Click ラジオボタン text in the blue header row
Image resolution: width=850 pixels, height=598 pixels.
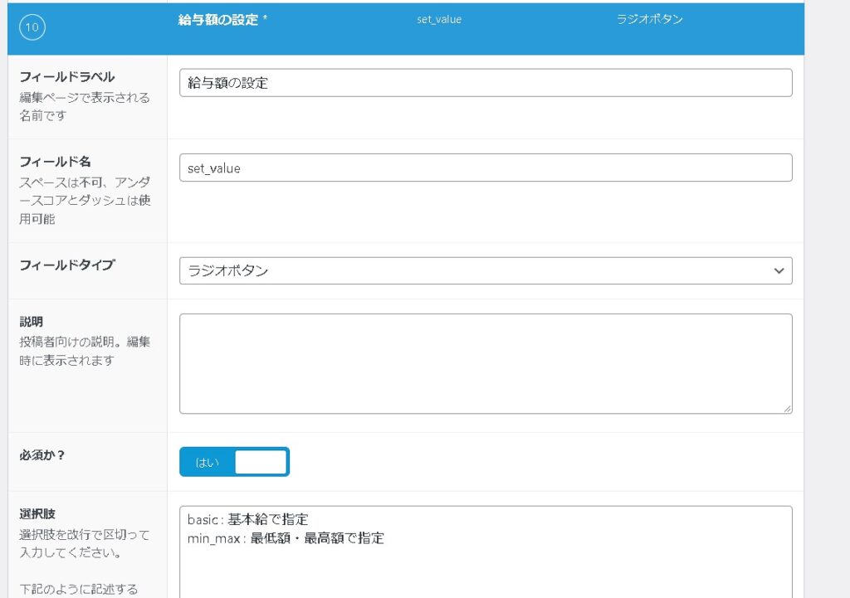649,19
